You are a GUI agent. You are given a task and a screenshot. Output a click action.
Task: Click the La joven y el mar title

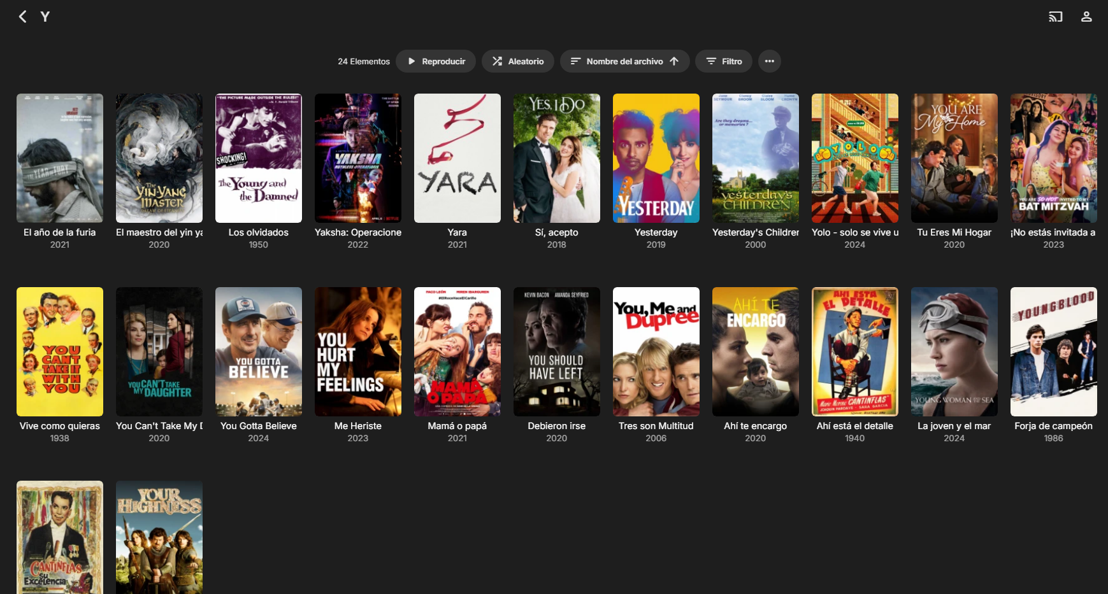click(954, 426)
